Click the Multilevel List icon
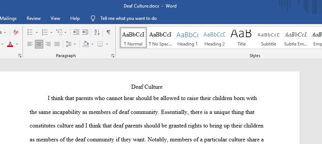Screen dimensions: 322x144 tap(59, 32)
